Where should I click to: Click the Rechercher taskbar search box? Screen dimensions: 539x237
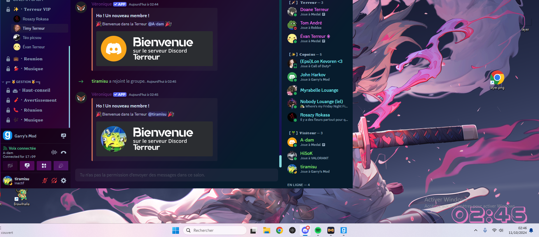215,230
